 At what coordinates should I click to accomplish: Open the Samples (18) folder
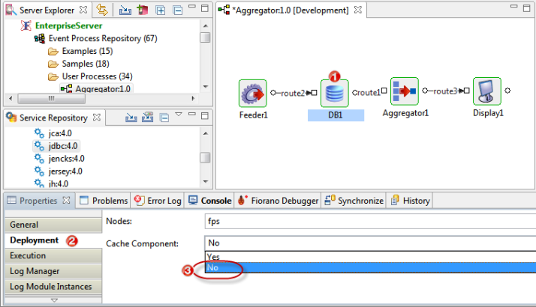click(86, 64)
